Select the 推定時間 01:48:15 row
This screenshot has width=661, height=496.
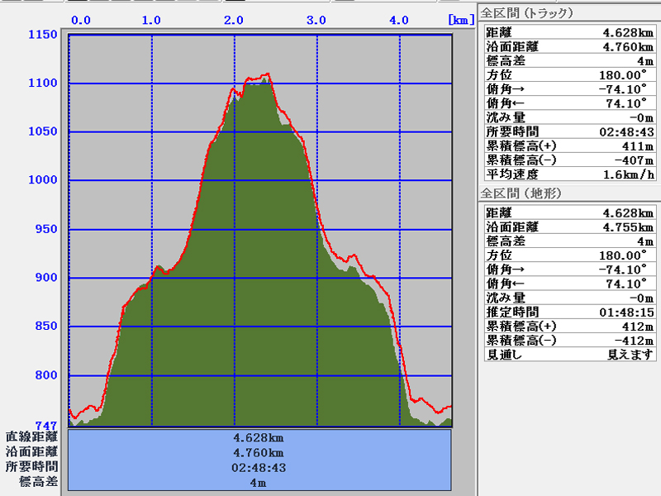click(x=568, y=312)
